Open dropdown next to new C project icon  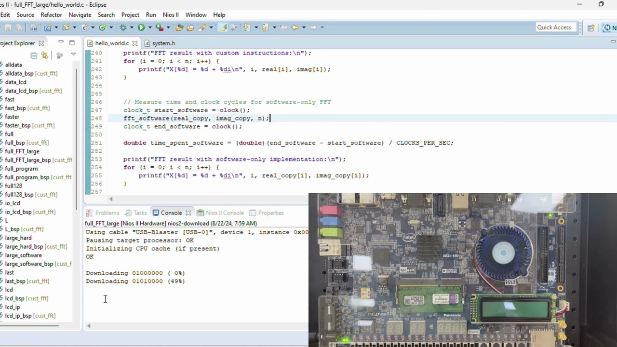pyautogui.click(x=56, y=27)
